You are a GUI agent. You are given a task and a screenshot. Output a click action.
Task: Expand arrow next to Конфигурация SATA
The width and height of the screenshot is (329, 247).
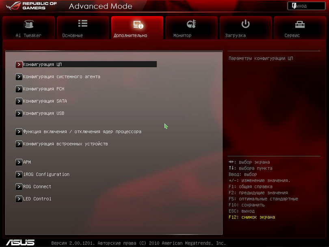pyautogui.click(x=19, y=101)
